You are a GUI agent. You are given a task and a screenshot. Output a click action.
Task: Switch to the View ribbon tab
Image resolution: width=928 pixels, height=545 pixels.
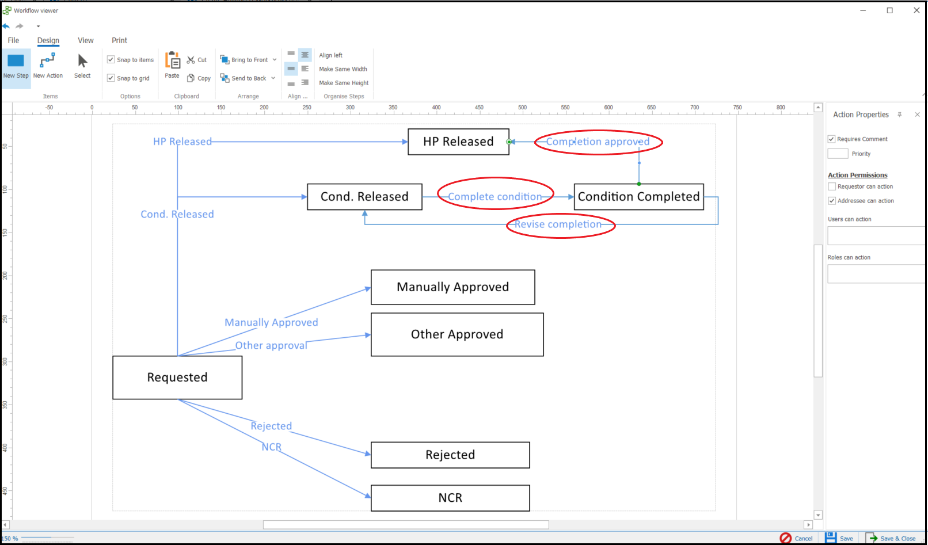86,40
